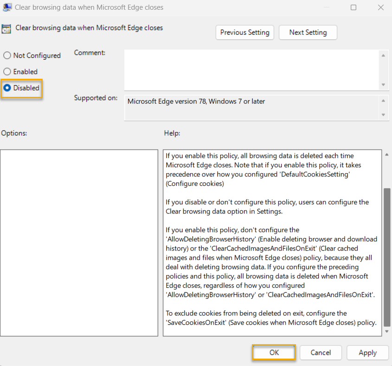The width and height of the screenshot is (392, 366).
Task: Click the Supported on scroll-up arrow
Action: (384, 100)
